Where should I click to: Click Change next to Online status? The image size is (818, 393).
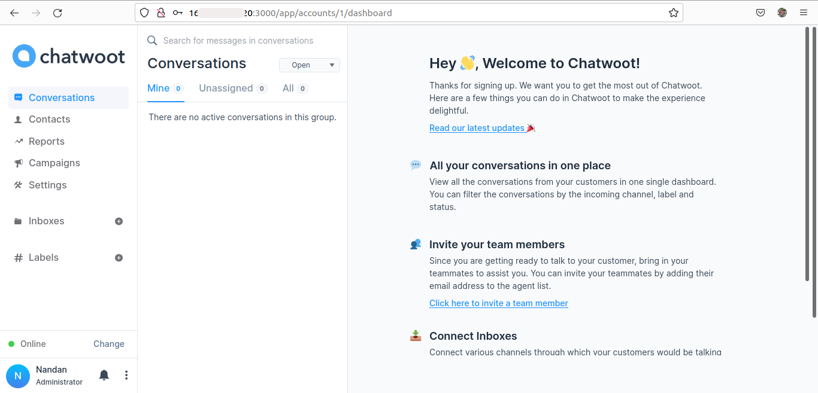tap(109, 344)
